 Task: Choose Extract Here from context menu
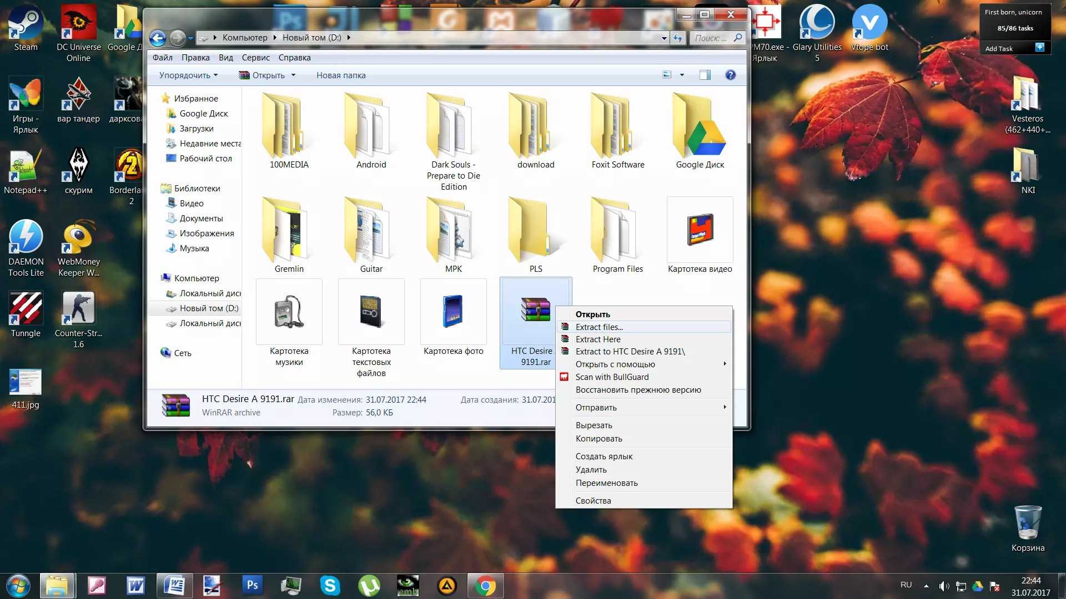click(598, 339)
